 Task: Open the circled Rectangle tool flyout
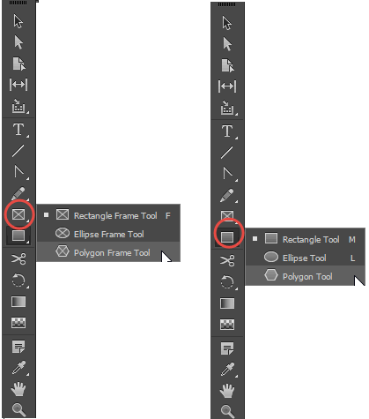pyautogui.click(x=227, y=237)
